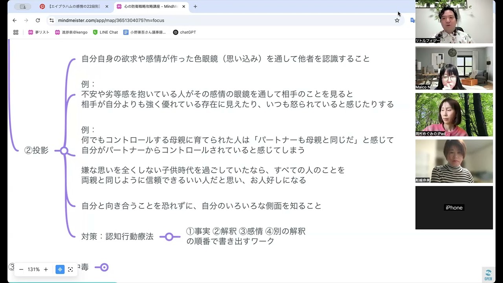The image size is (503, 283).
Task: Select the 心の防衛戦略攻略講座 MindMeister tab
Action: 151,6
